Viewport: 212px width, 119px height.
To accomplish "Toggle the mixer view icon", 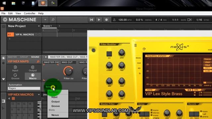I will point(3,26).
